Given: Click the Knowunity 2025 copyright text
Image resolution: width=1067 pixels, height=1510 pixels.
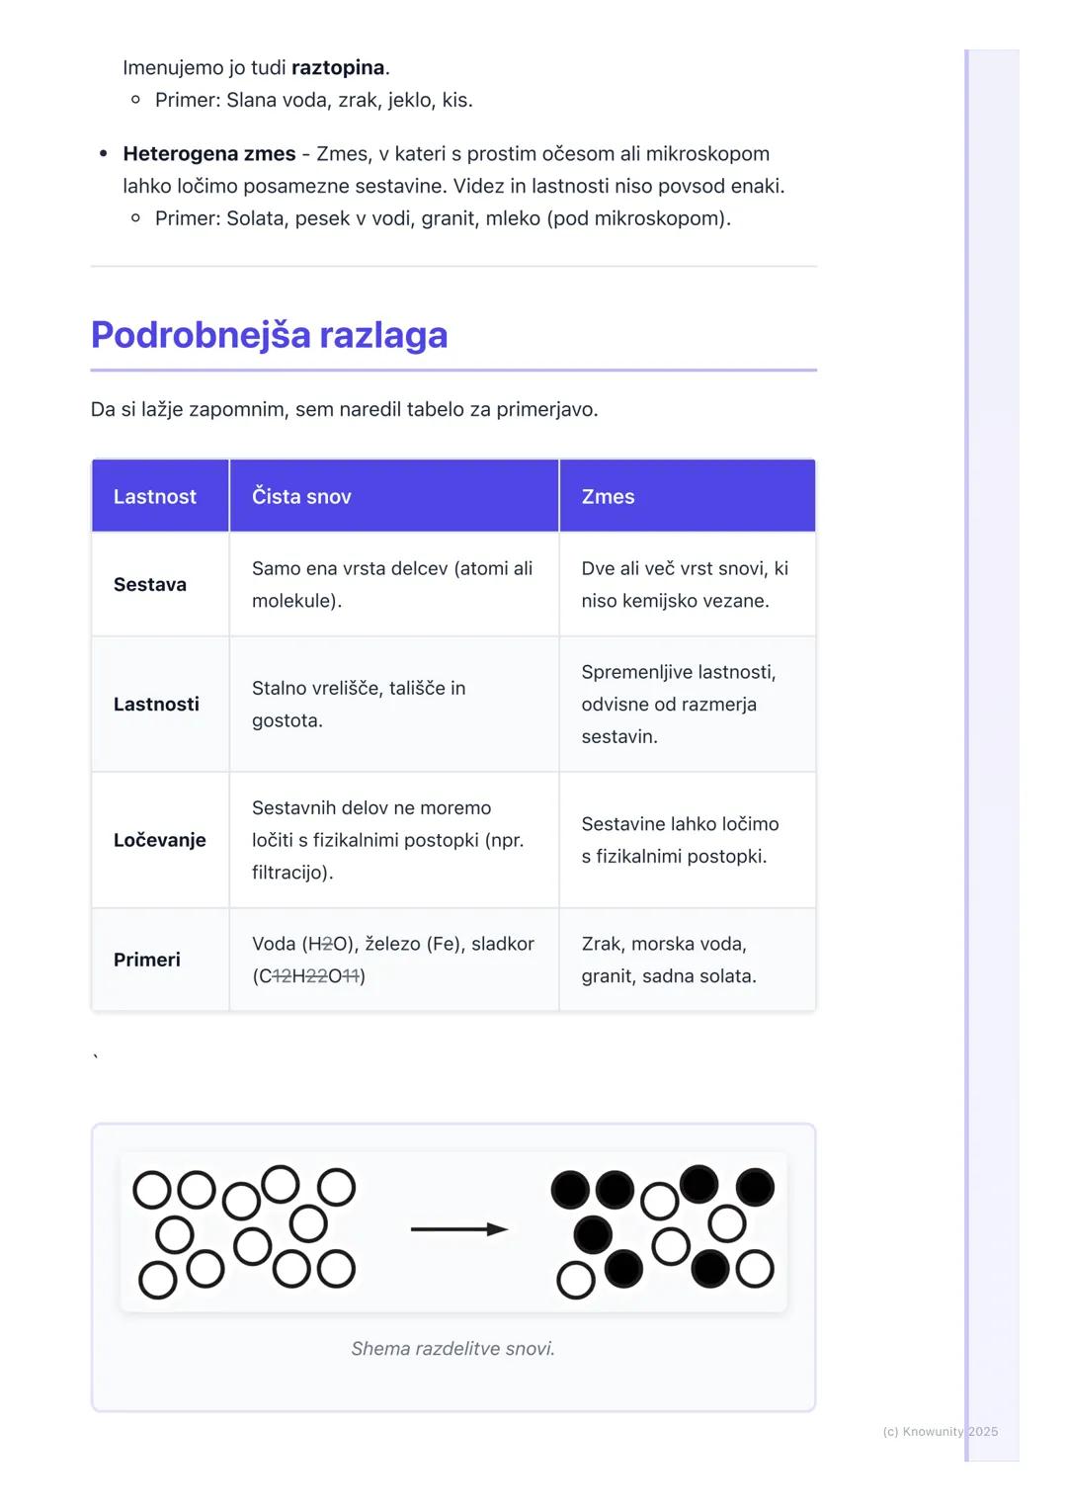Looking at the screenshot, I should point(940,1431).
